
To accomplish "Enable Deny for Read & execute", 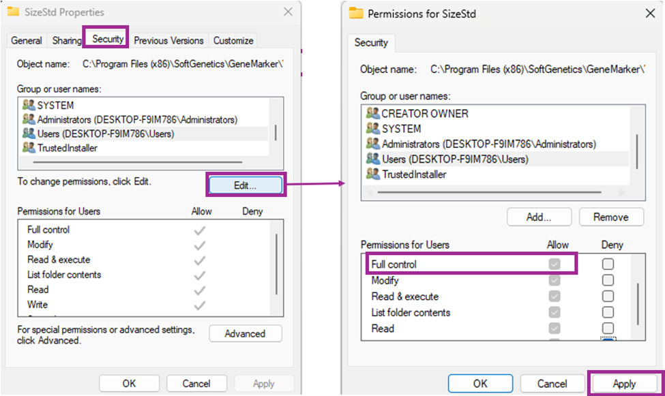I will coord(608,296).
